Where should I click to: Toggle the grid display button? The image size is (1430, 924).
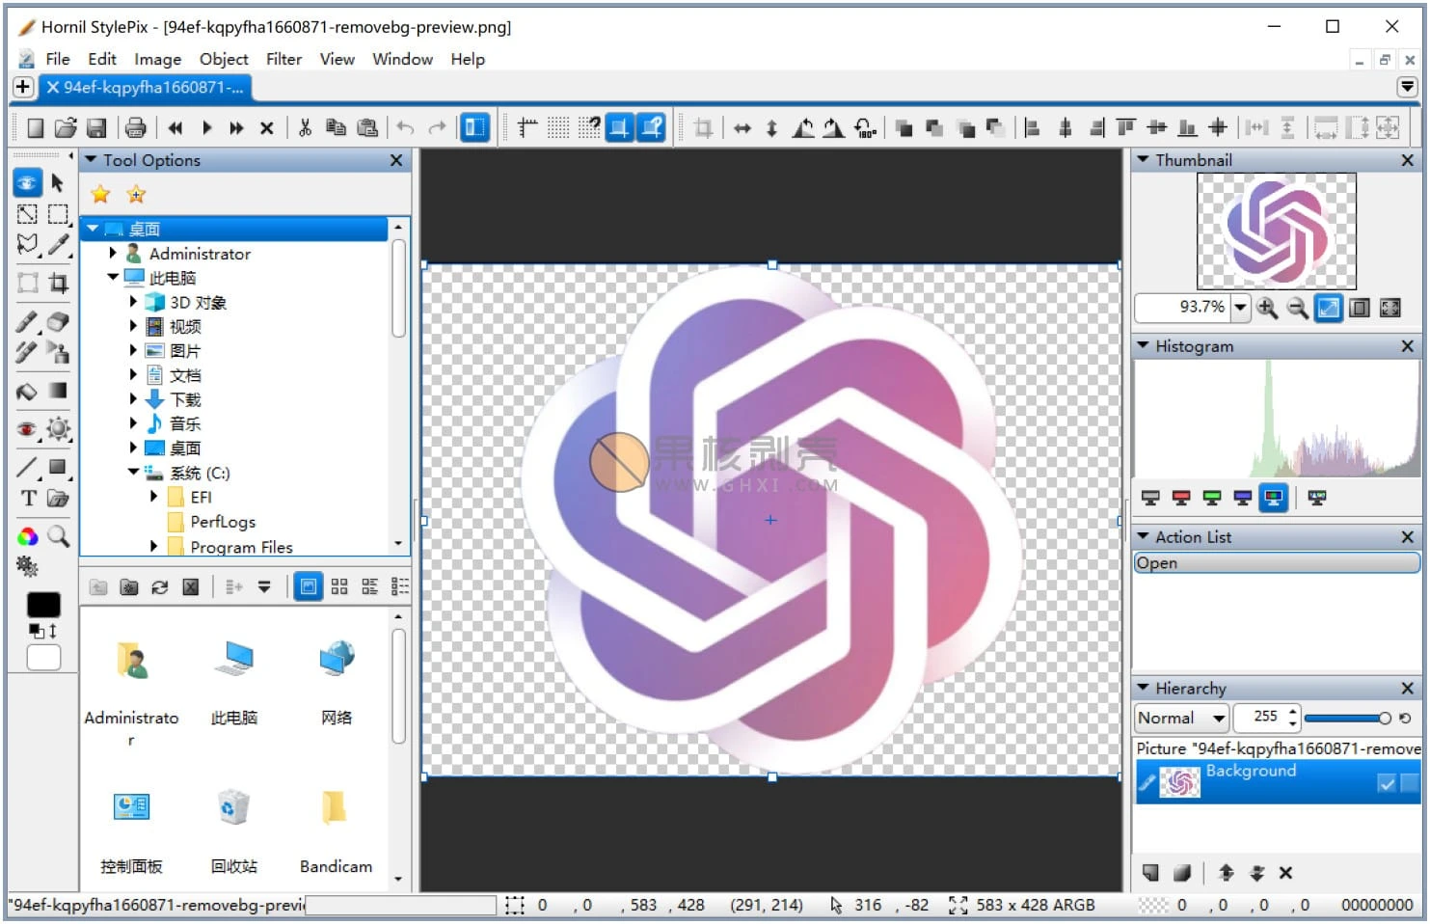tap(558, 127)
